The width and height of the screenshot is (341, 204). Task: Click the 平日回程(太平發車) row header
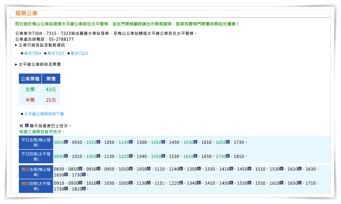click(x=36, y=157)
